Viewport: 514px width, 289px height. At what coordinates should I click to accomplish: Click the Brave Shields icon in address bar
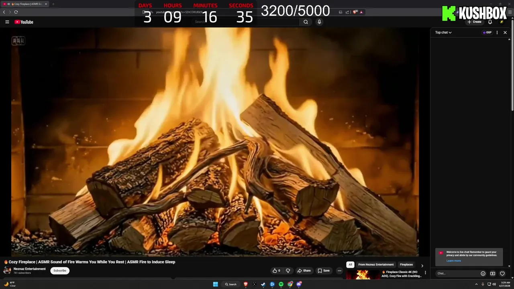pos(355,12)
